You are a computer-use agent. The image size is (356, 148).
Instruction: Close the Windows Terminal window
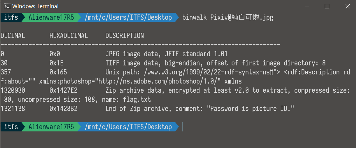[348, 6]
